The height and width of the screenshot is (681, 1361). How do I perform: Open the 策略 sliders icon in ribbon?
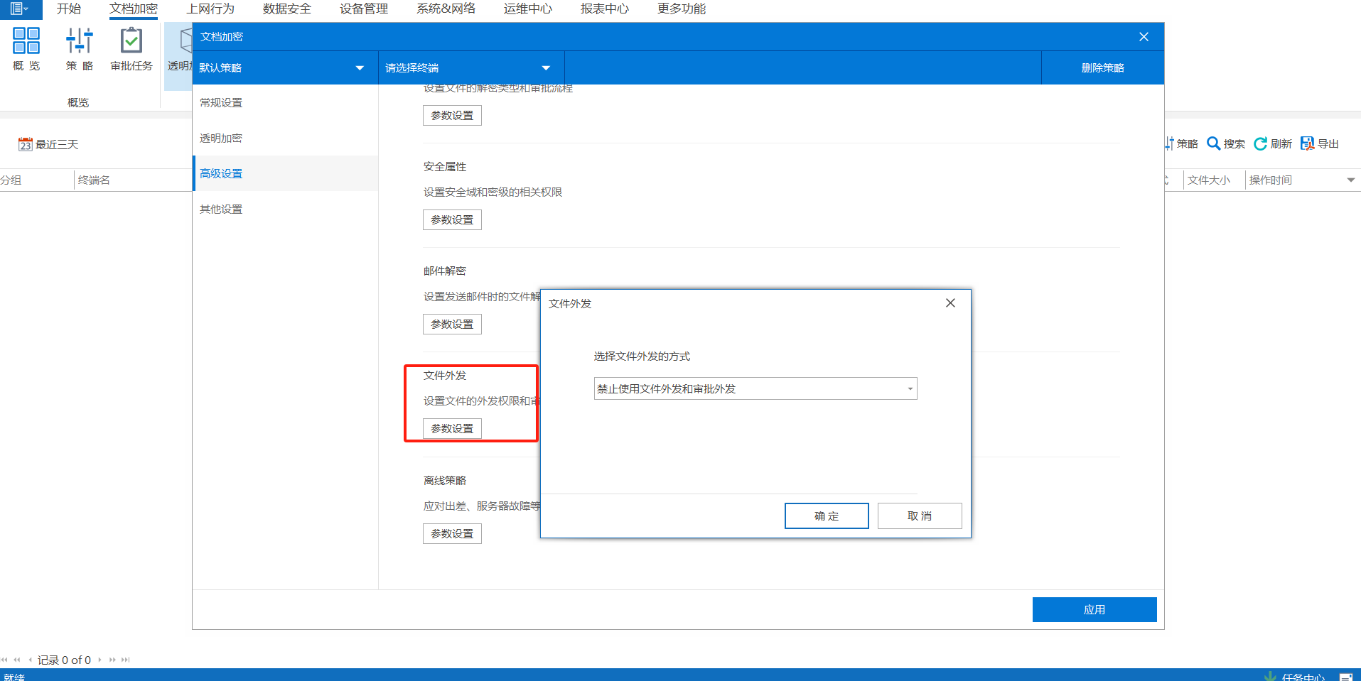click(79, 49)
